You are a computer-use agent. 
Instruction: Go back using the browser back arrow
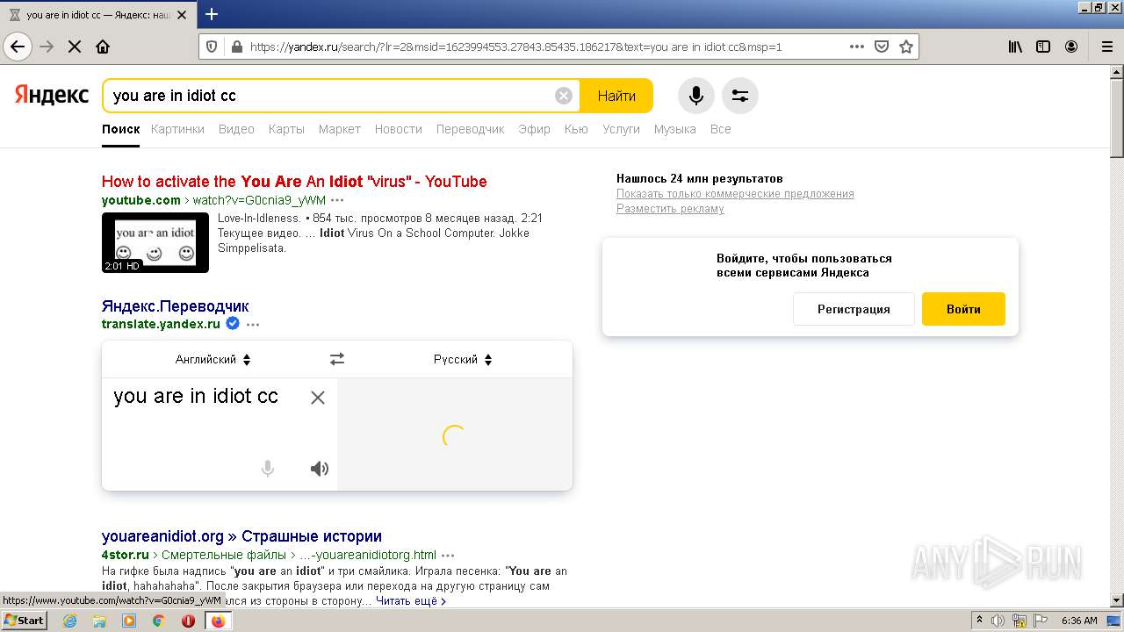point(18,47)
